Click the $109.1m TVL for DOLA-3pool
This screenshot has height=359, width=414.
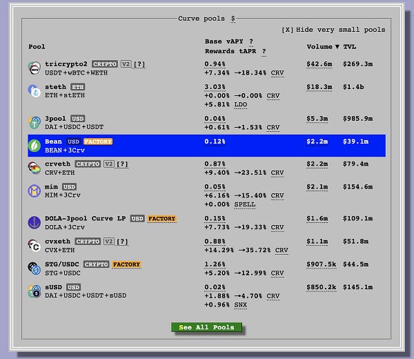[x=357, y=218]
